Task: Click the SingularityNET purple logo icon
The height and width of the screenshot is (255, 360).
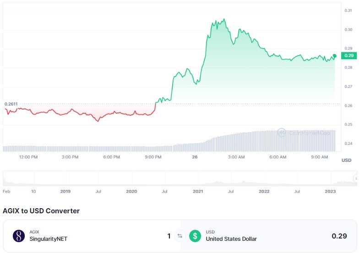Action: [x=19, y=236]
